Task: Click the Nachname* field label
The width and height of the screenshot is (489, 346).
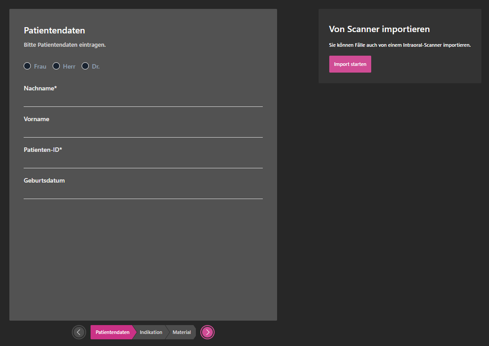Action: point(40,89)
